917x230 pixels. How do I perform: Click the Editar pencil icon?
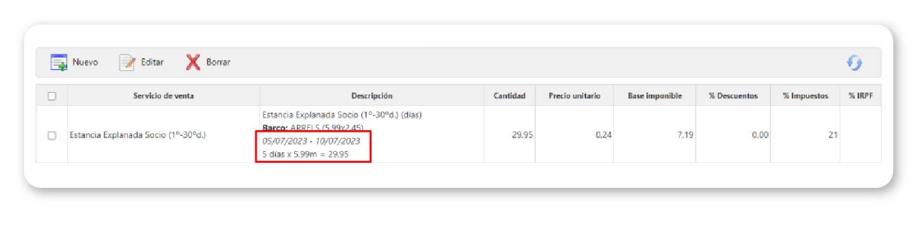128,63
